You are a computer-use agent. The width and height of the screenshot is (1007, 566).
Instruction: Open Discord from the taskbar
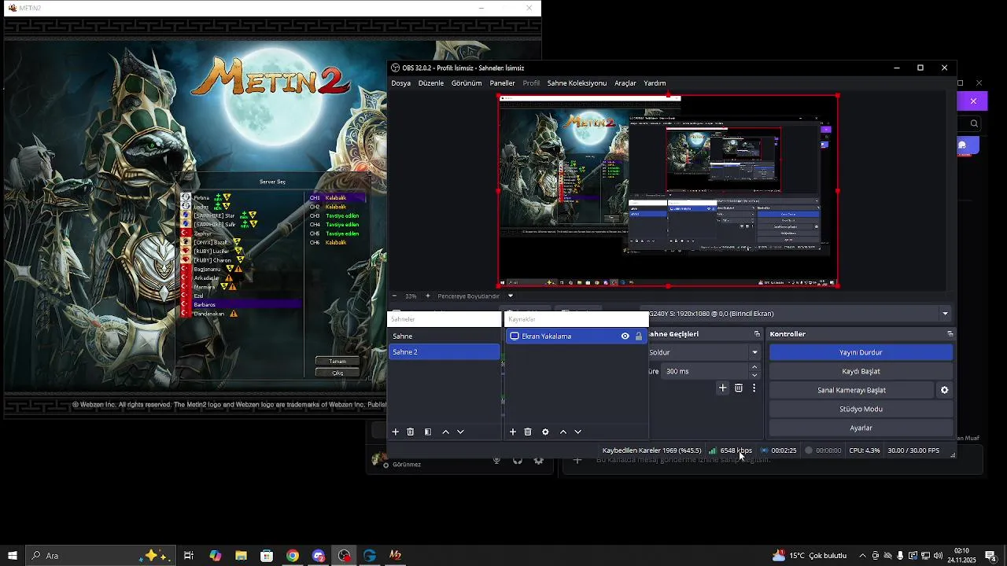tap(319, 556)
